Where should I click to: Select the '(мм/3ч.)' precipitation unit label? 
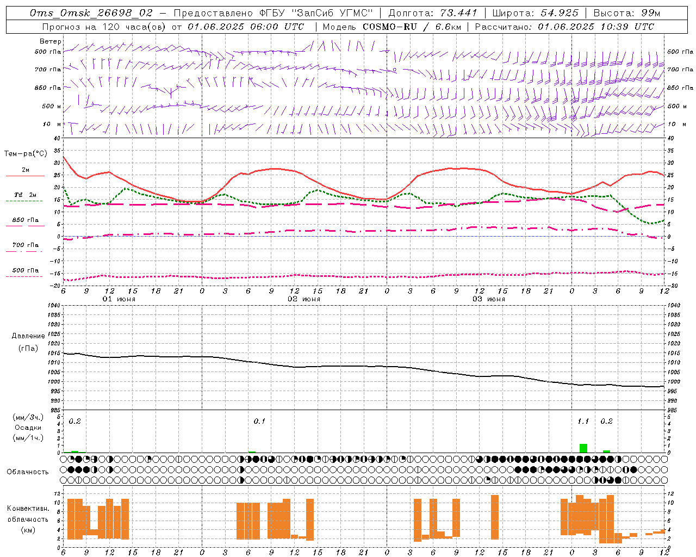[28, 417]
